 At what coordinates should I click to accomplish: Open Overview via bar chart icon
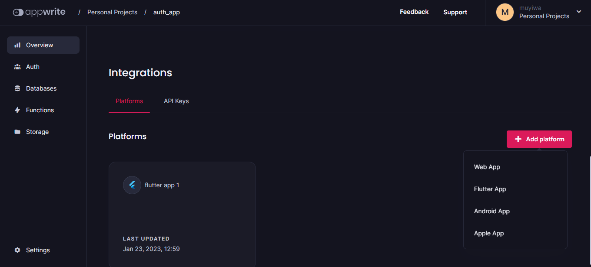pos(17,45)
